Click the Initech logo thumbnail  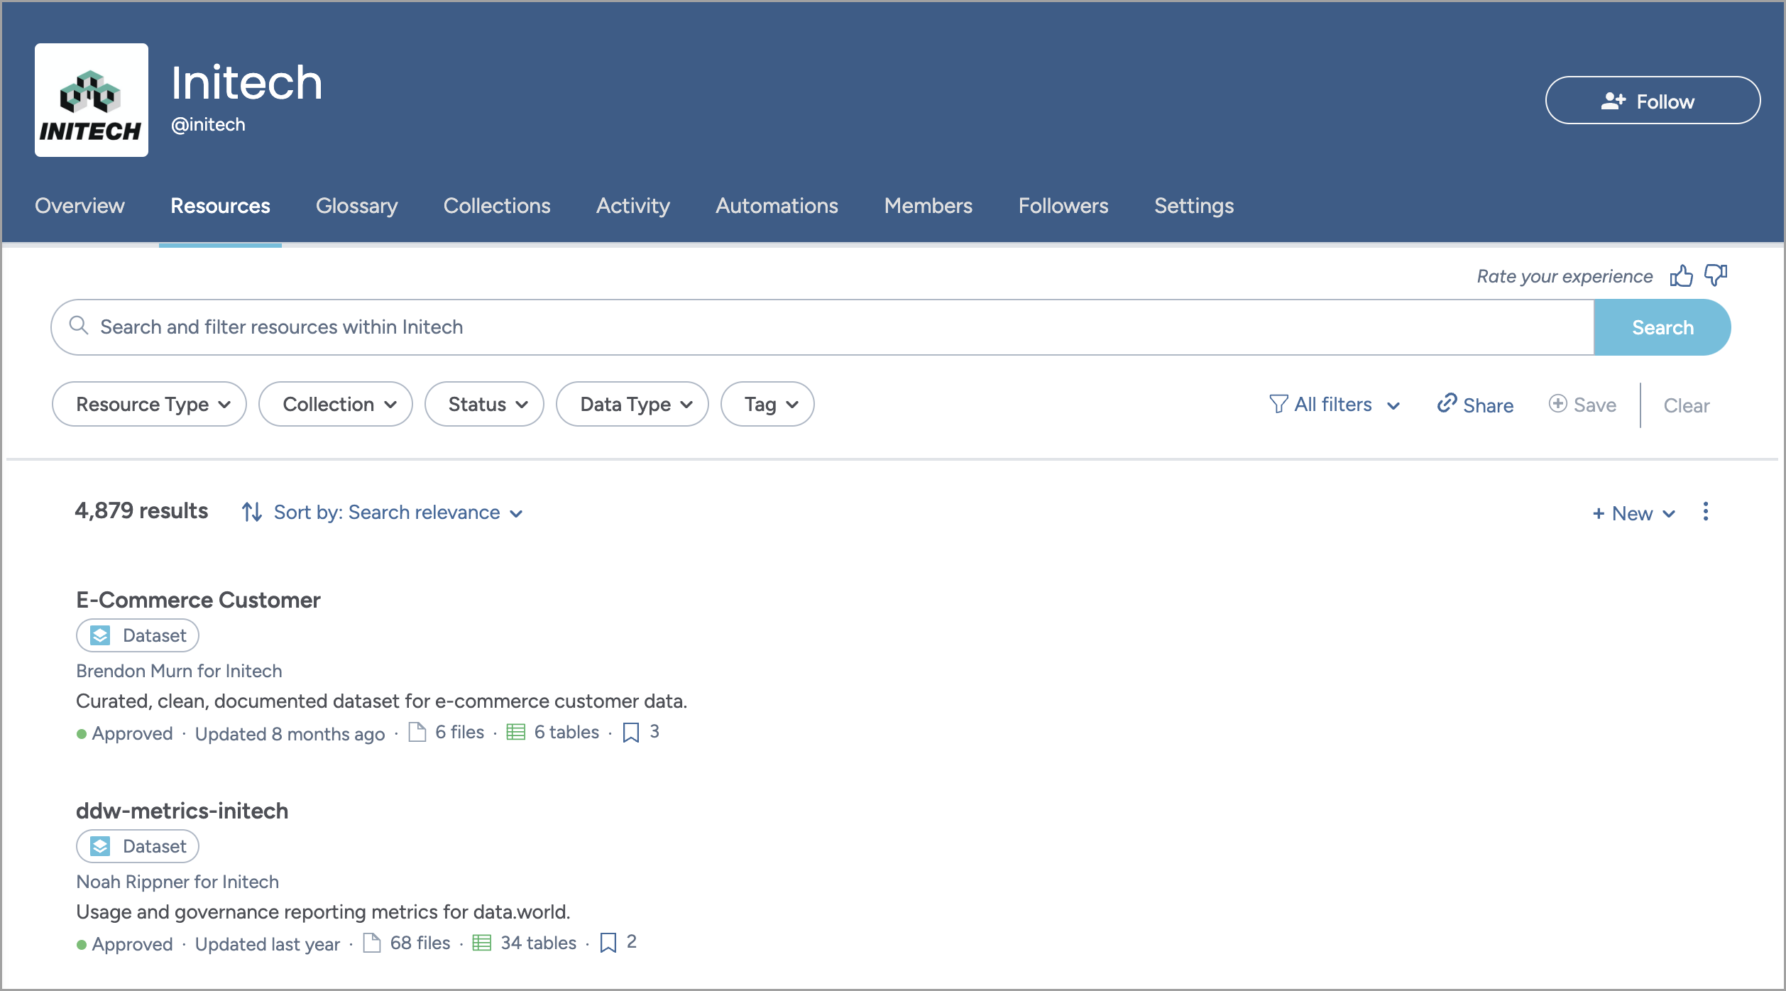coord(92,100)
